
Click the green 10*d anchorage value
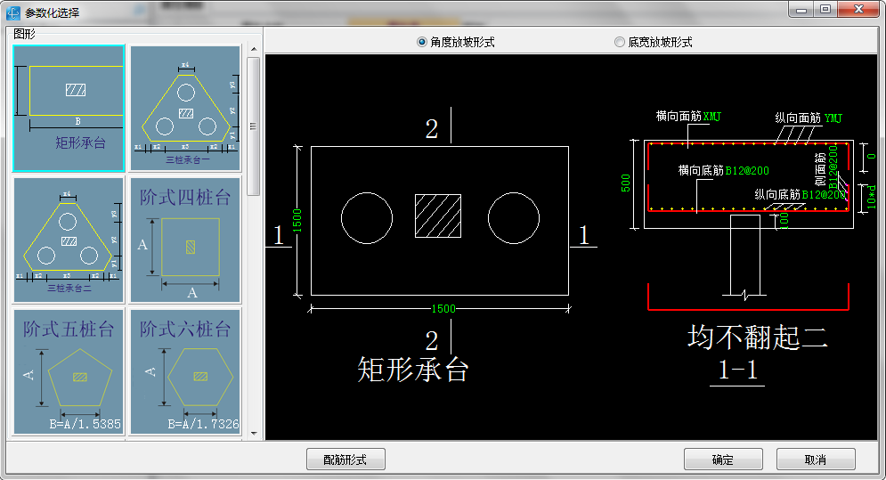point(872,197)
